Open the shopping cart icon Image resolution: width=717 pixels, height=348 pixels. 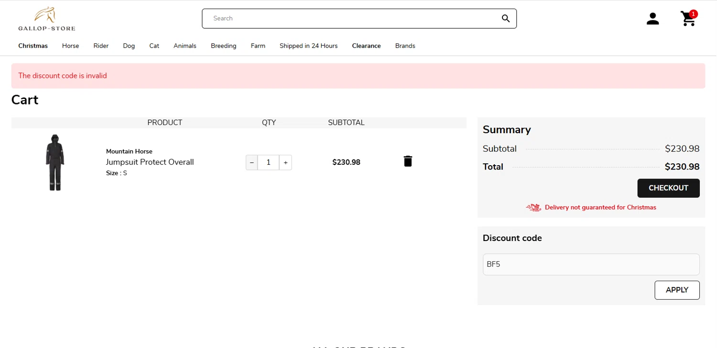[x=689, y=18]
